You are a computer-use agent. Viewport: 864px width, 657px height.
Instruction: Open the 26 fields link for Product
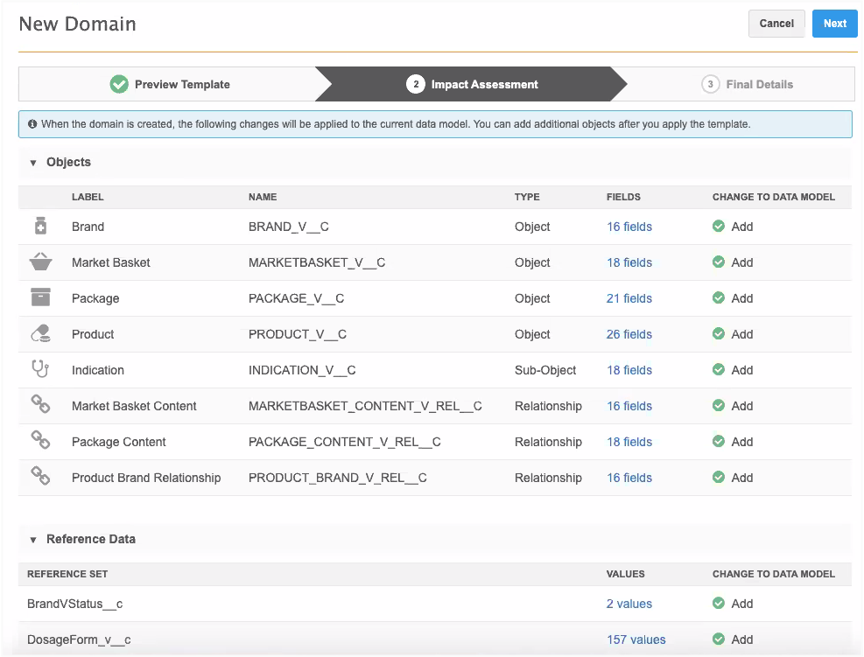629,334
